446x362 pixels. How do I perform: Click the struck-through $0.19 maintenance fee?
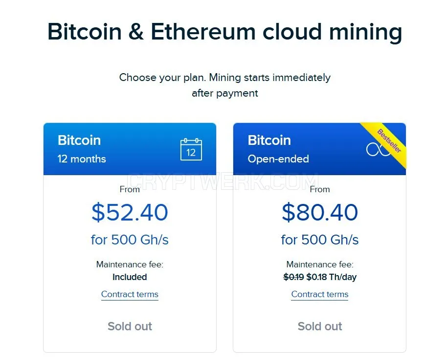click(x=293, y=277)
